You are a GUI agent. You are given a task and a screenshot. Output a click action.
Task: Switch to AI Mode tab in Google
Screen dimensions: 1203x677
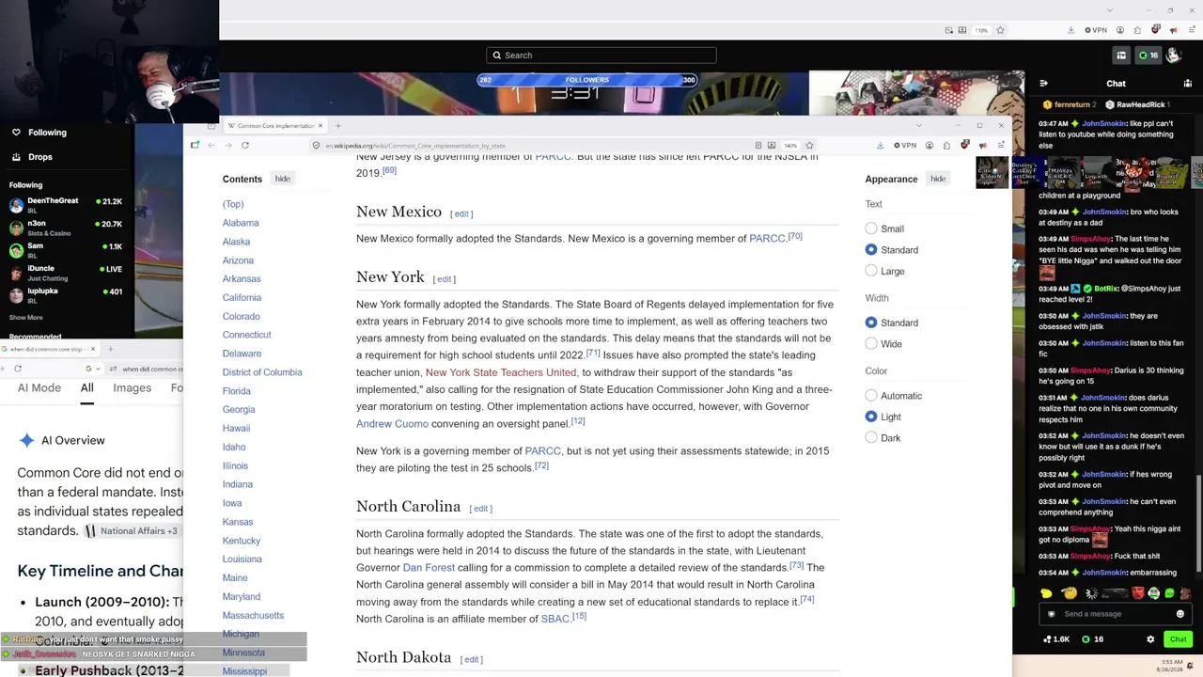pyautogui.click(x=39, y=387)
